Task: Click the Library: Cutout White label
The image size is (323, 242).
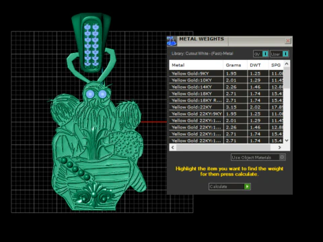Action: point(203,54)
